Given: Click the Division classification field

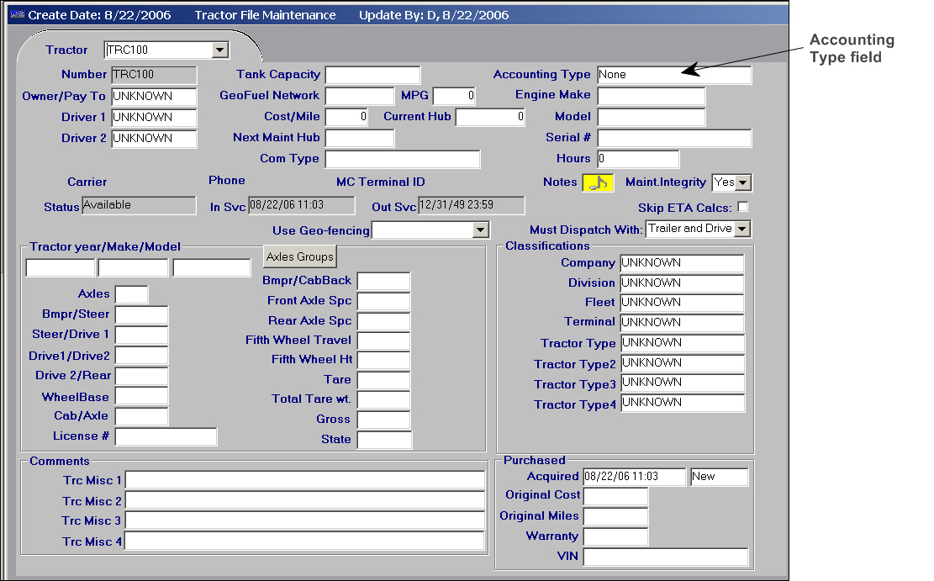Looking at the screenshot, I should coord(682,283).
